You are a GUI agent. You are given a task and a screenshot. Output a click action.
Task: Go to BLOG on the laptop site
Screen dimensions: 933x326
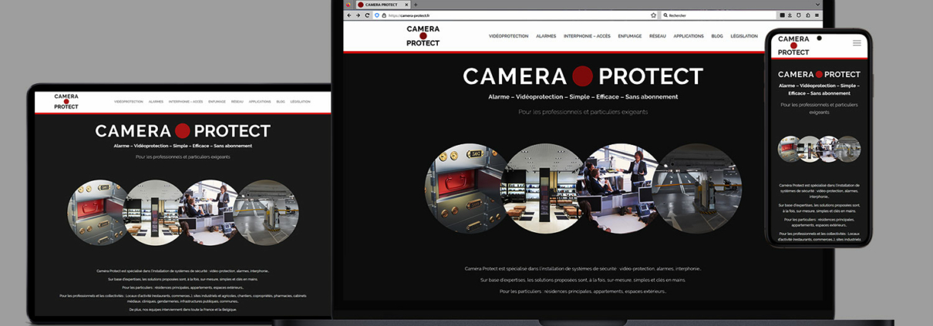click(x=717, y=36)
